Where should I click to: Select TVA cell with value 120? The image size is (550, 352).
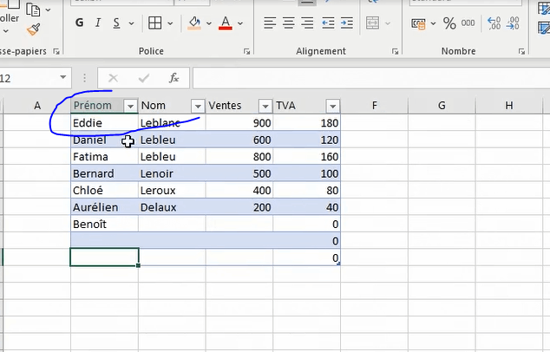pyautogui.click(x=306, y=140)
